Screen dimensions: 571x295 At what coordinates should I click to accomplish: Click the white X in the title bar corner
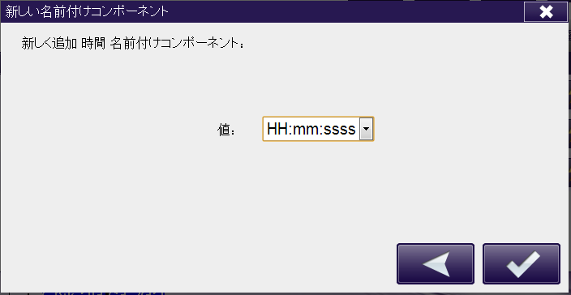tap(546, 12)
